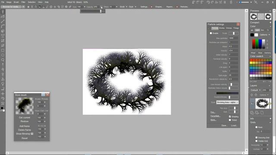
Task: Toggle the layer visibility eye icon
Action: tap(252, 103)
